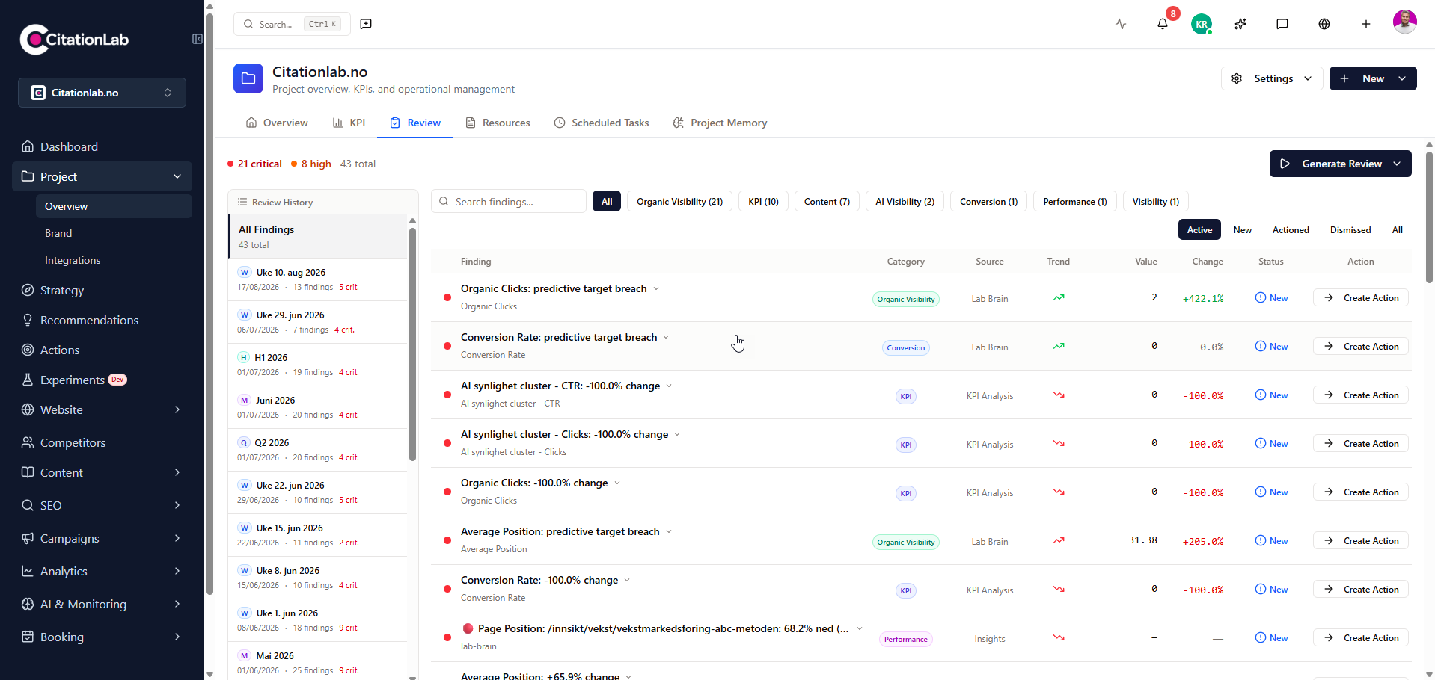Image resolution: width=1435 pixels, height=680 pixels.
Task: Filter by Content (7) category
Action: 827,201
